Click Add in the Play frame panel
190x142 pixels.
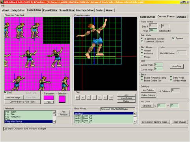click(x=126, y=95)
